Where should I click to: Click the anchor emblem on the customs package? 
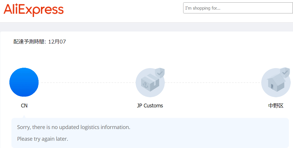[x=145, y=85]
